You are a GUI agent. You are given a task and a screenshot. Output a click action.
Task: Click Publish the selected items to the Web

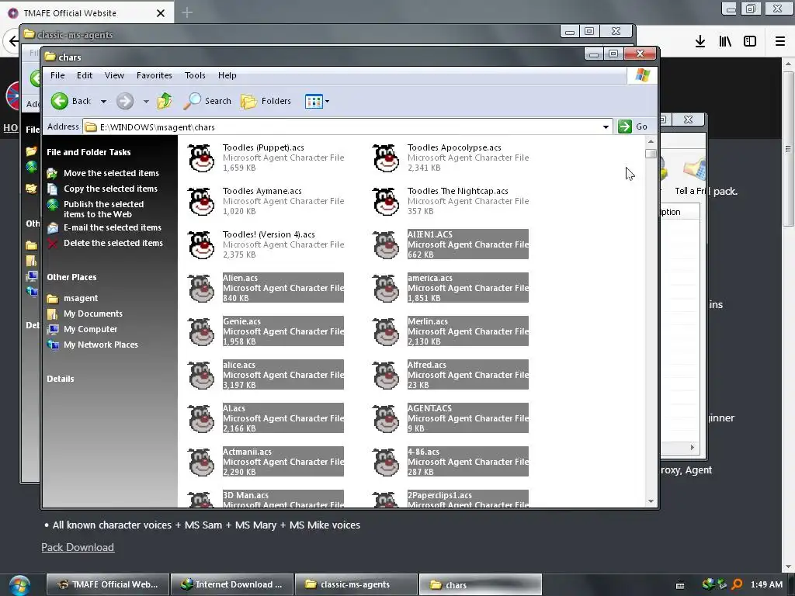click(x=103, y=209)
